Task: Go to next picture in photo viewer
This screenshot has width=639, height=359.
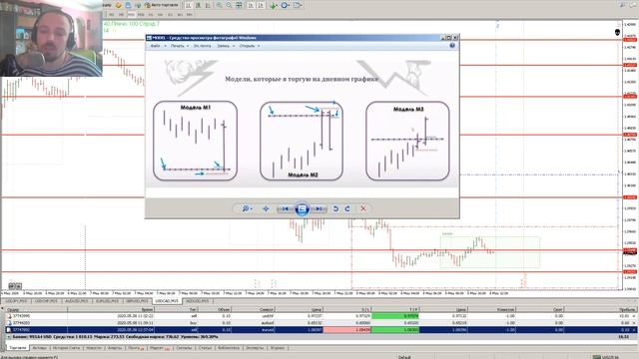Action: click(x=319, y=208)
